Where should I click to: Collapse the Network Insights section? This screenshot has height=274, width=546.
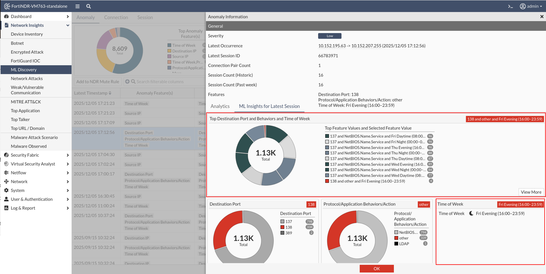pyautogui.click(x=68, y=25)
